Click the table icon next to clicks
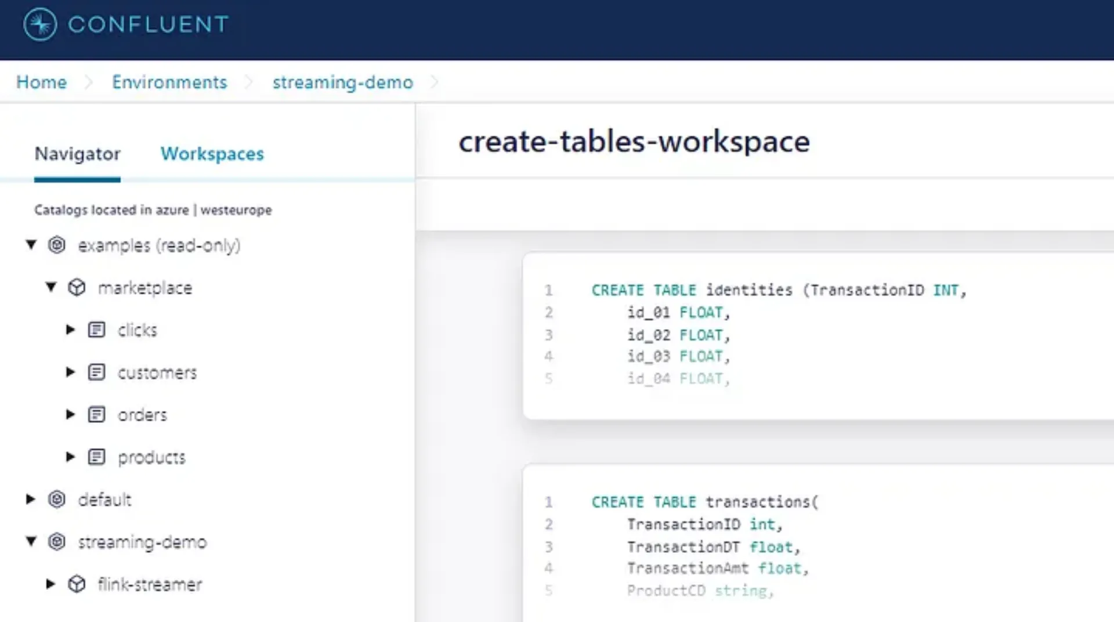 (96, 330)
